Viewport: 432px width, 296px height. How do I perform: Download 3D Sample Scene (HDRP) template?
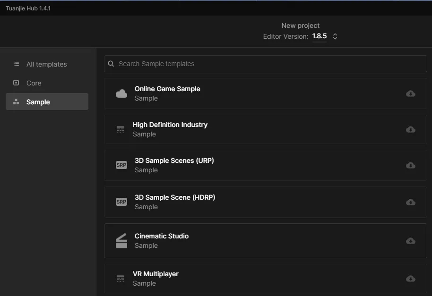pyautogui.click(x=410, y=202)
